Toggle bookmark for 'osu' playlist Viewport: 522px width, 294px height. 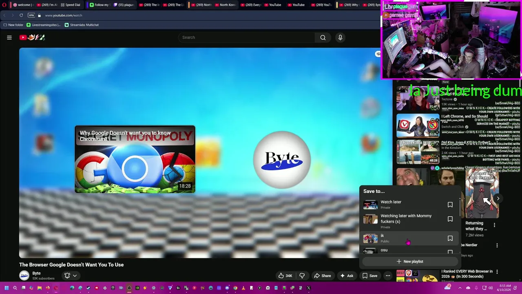point(450,252)
